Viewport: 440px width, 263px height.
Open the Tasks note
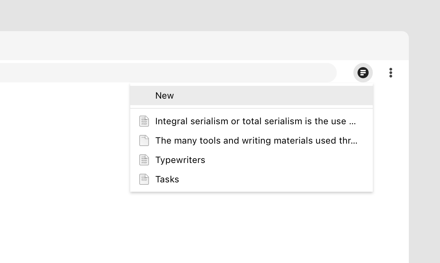252,179
